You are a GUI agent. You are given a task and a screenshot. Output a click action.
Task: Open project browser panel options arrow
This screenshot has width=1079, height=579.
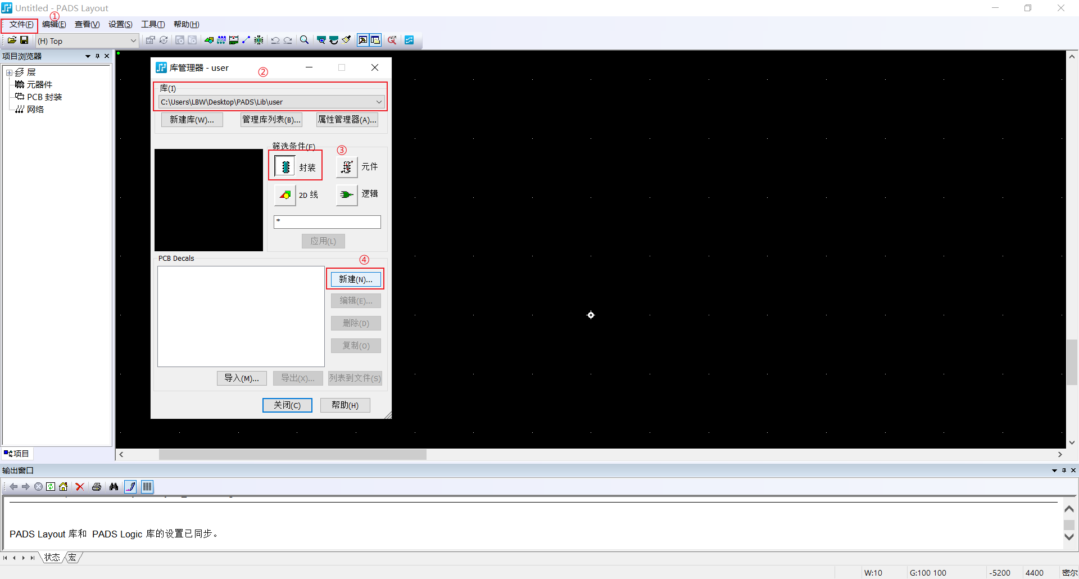(88, 56)
